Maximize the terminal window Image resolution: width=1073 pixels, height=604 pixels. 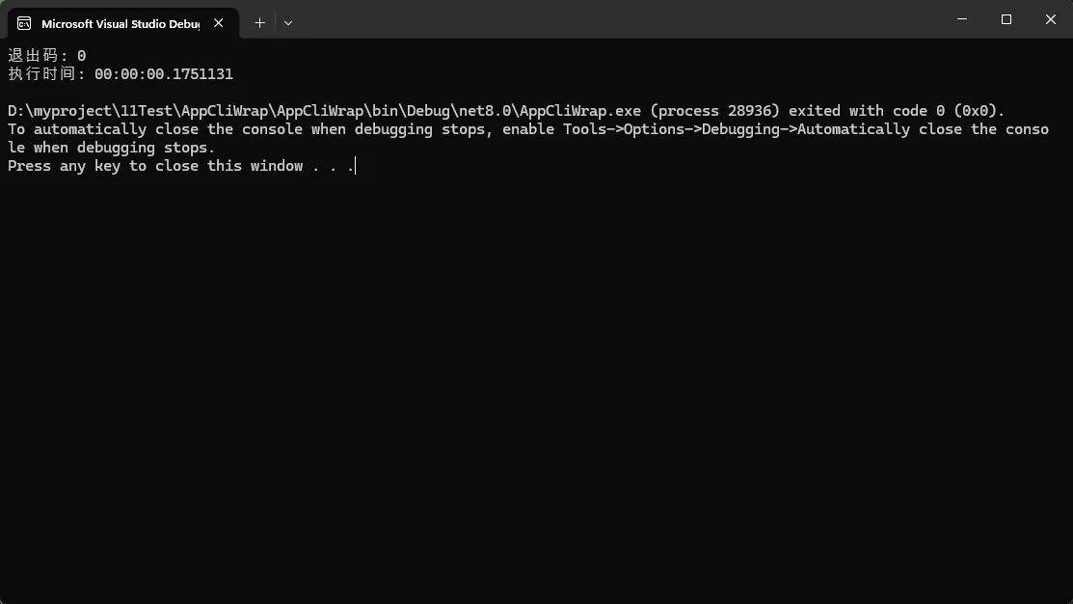[1006, 19]
